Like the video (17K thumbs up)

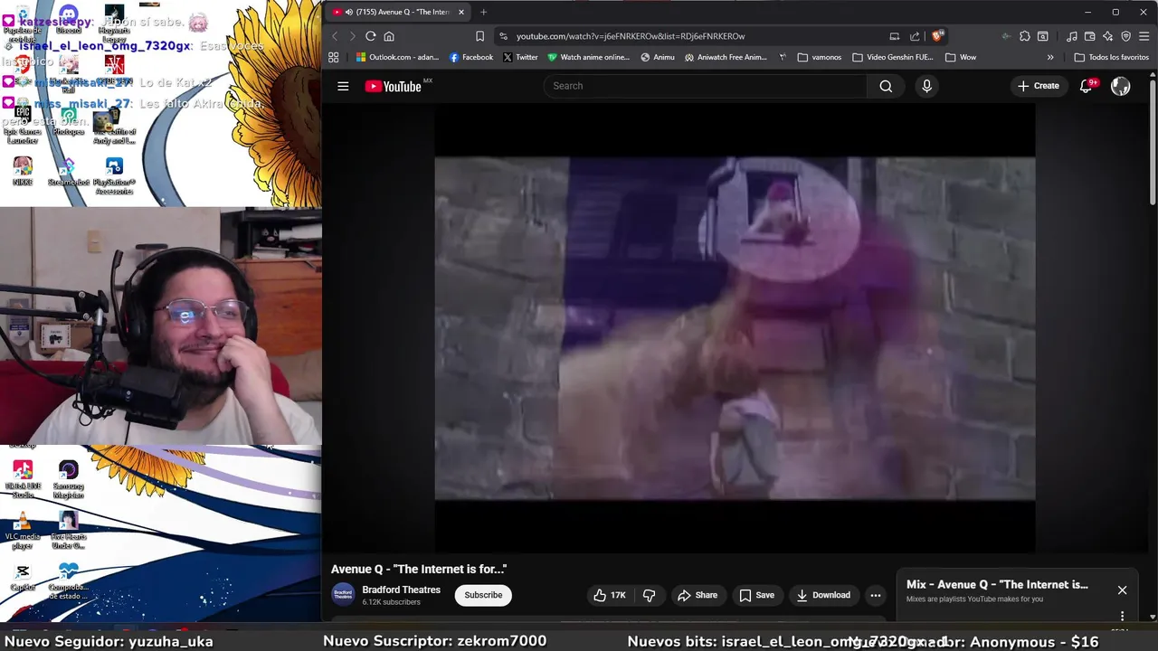[x=610, y=595]
